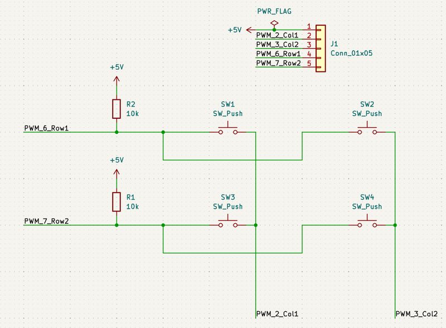This screenshot has width=446, height=328.
Task: Select the R1 resistor symbol
Action: [x=117, y=202]
